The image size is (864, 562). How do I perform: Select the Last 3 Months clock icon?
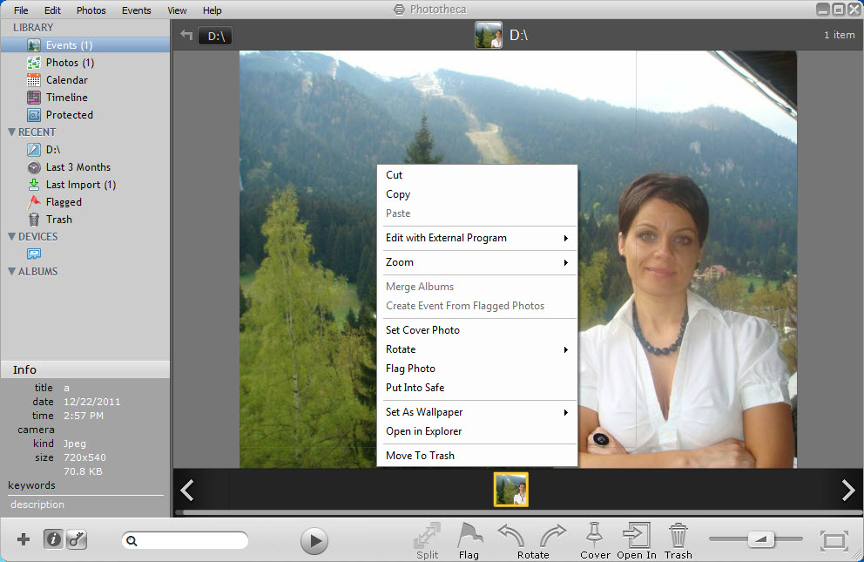34,167
